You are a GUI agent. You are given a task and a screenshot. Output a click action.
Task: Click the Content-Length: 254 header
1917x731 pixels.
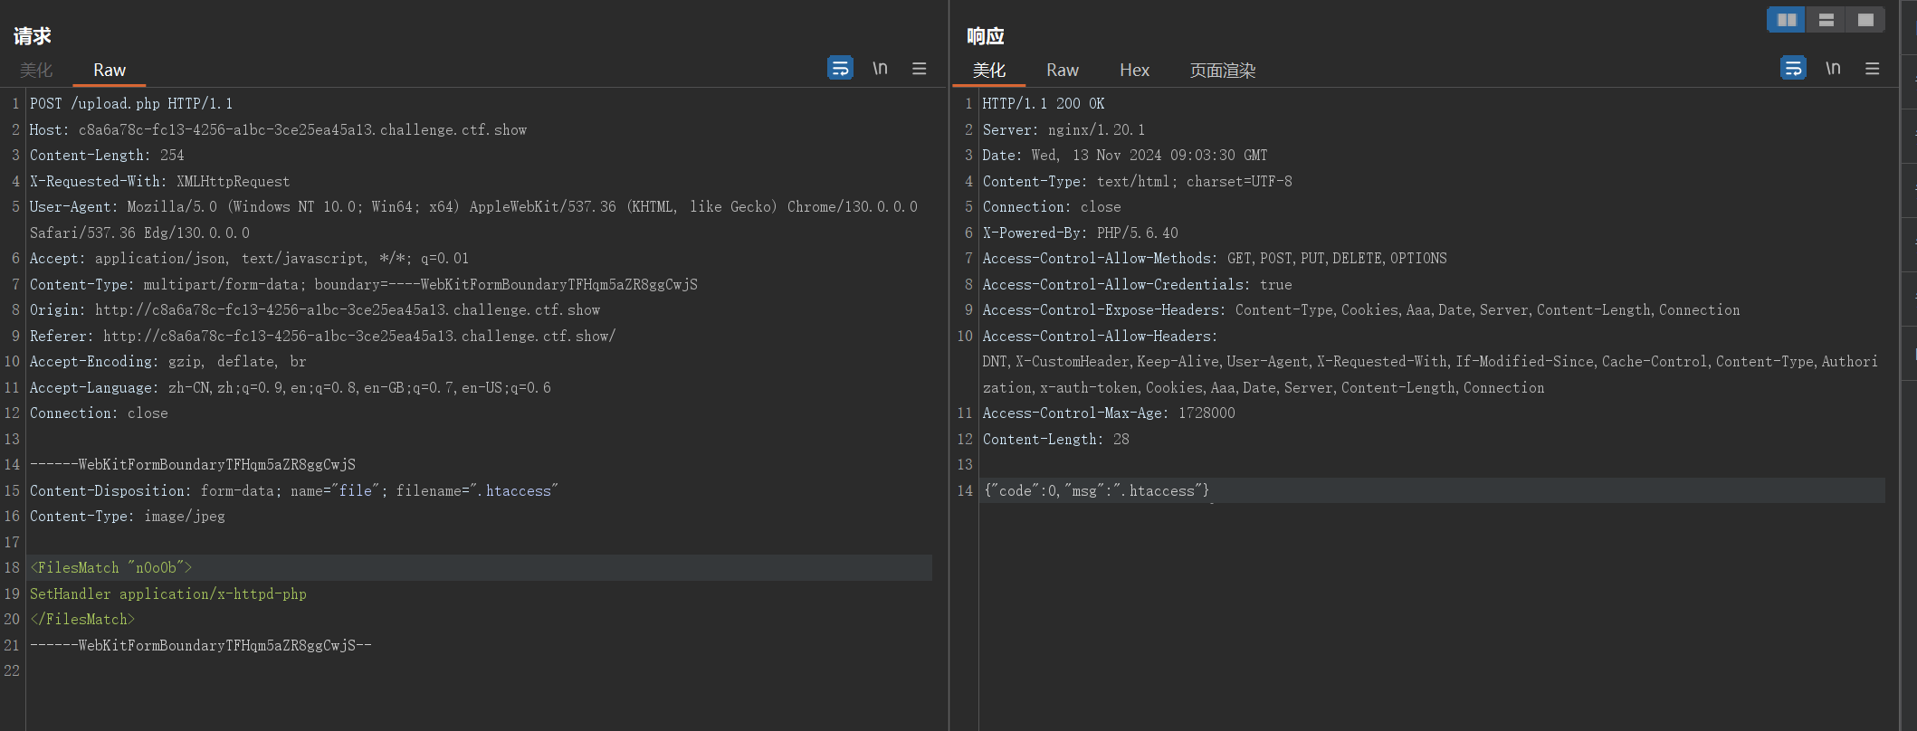point(107,155)
